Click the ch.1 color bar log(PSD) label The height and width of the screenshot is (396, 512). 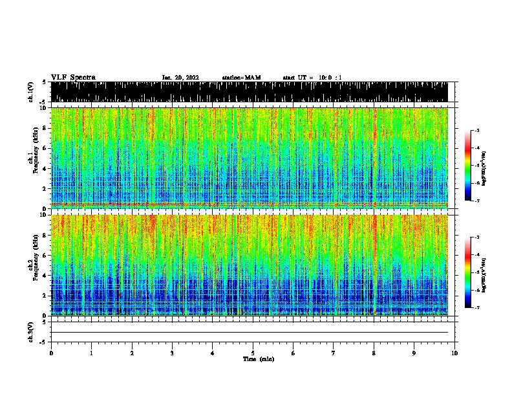point(484,168)
